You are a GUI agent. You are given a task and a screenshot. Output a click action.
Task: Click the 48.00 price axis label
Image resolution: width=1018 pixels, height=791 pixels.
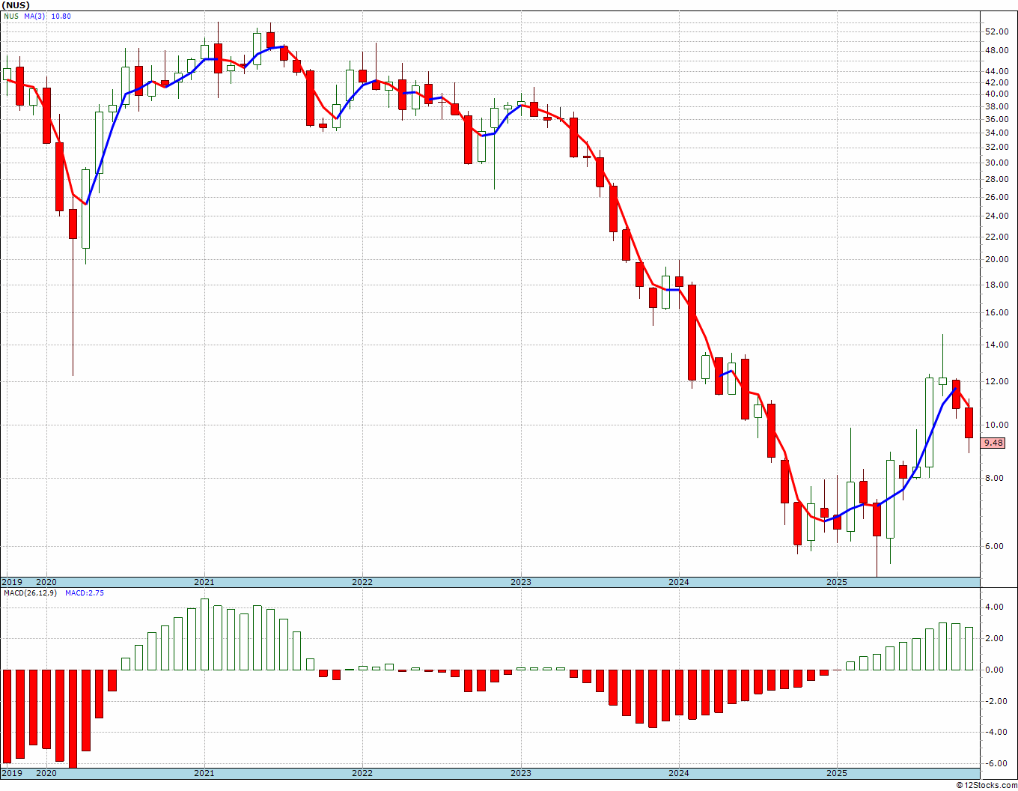[996, 51]
